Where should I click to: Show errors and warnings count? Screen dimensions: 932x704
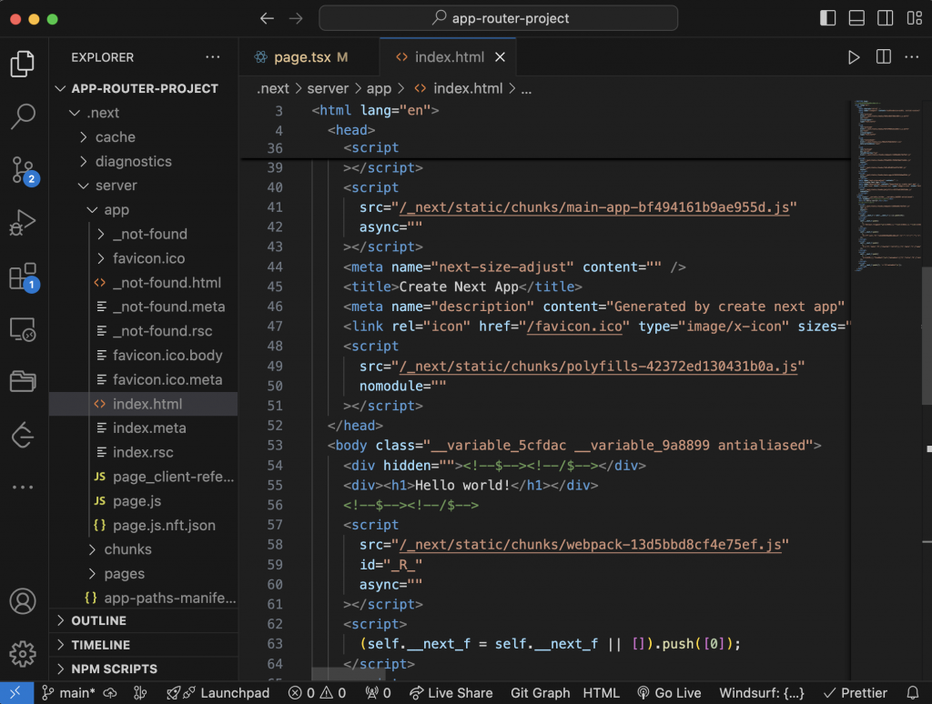(317, 693)
